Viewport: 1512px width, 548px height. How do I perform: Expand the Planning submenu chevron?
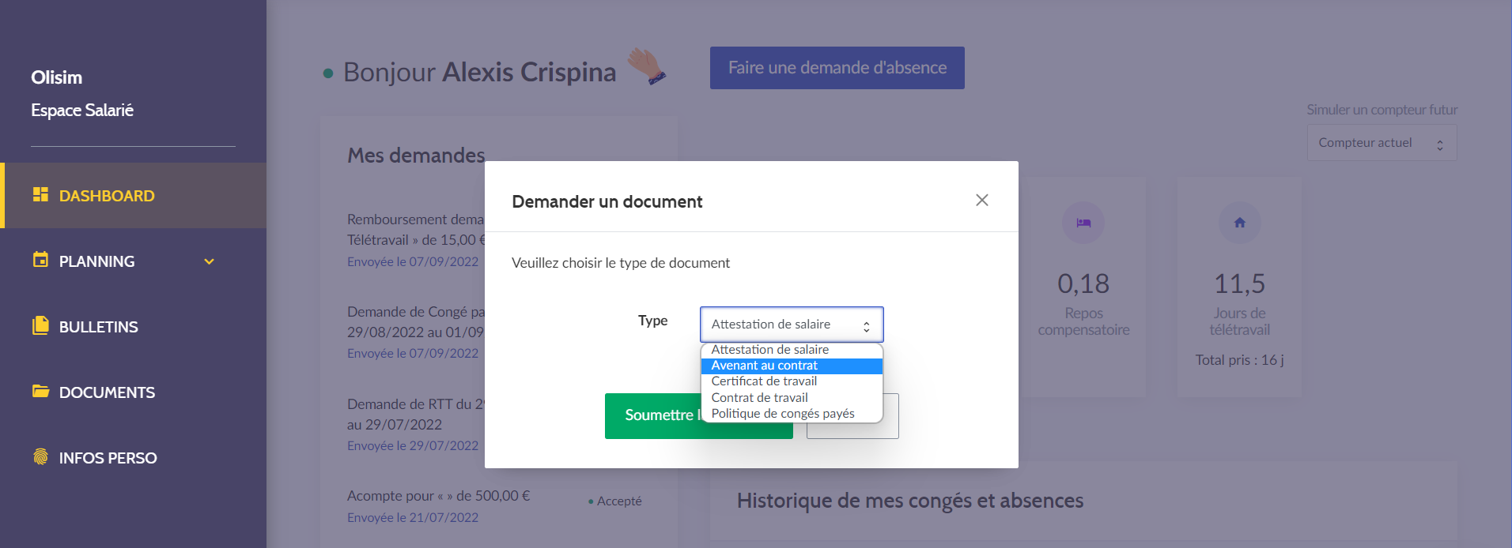coord(210,261)
